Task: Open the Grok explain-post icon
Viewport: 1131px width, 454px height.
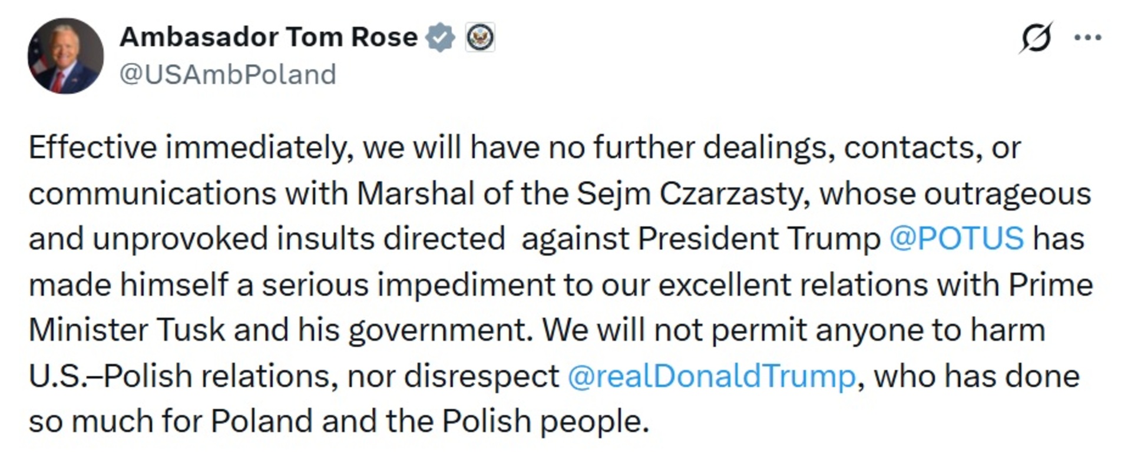Action: pyautogui.click(x=1036, y=38)
